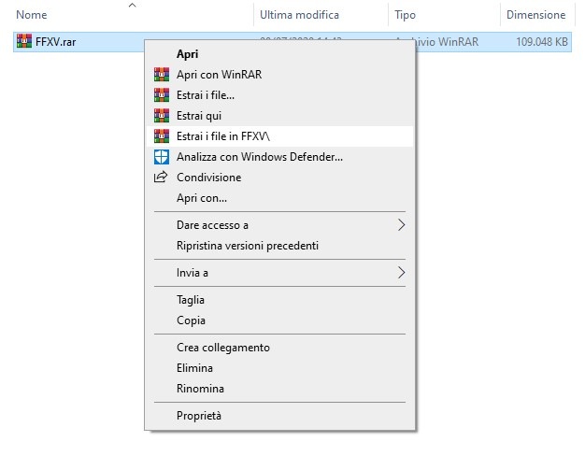Choose Crea collegamento
This screenshot has width=585, height=470.
(x=279, y=348)
